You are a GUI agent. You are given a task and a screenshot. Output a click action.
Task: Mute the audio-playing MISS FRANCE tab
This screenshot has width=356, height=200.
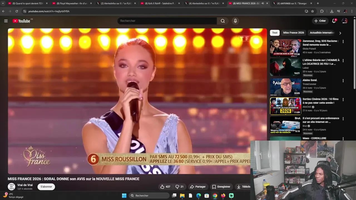(263, 3)
